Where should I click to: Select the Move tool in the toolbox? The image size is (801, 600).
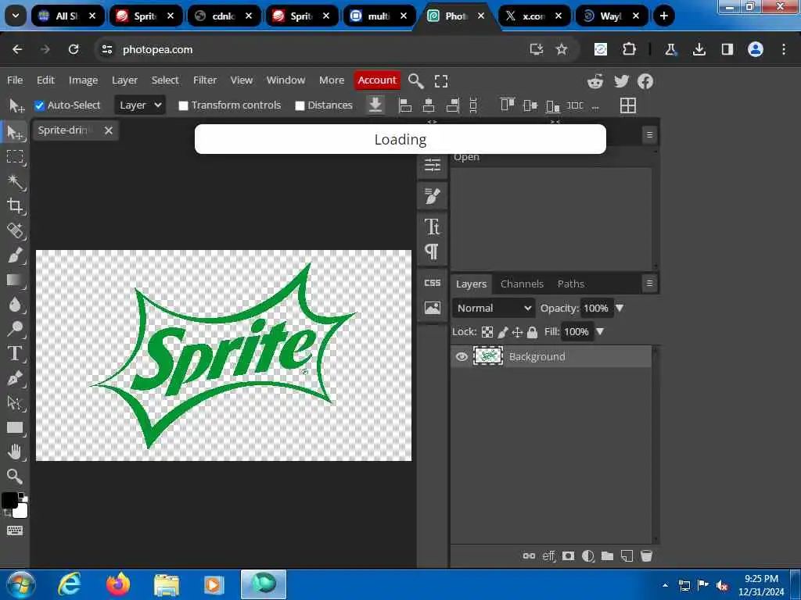pos(15,133)
